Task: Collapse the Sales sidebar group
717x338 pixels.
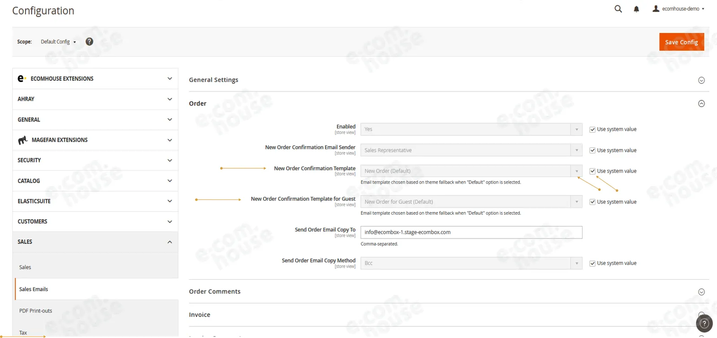Action: (95, 242)
